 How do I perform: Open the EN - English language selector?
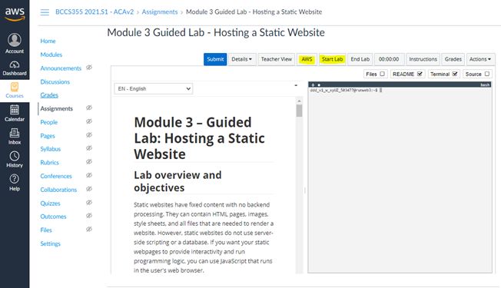coord(154,89)
